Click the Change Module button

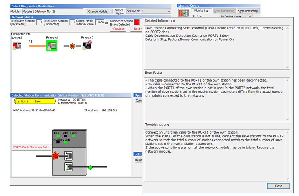pos(99,12)
